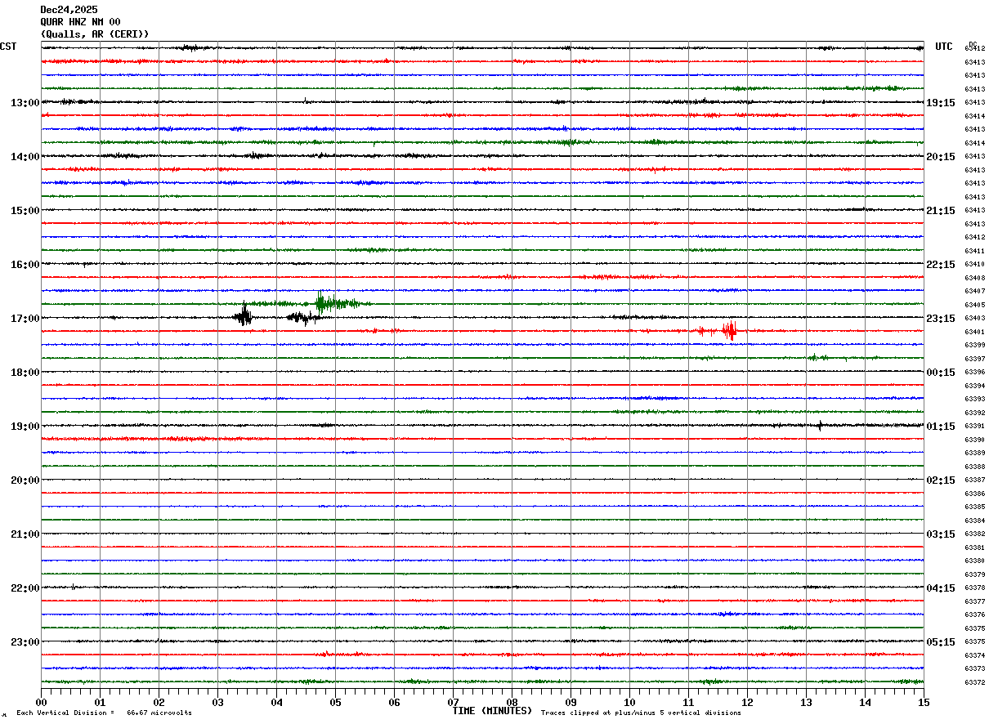989x724 pixels.
Task: Click the Traces clipped footnote text
Action: [641, 713]
